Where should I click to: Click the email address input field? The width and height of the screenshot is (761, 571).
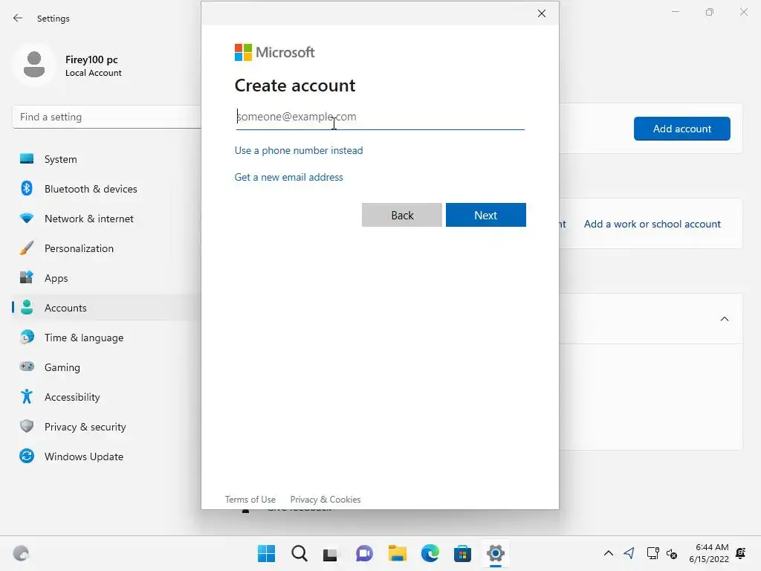pos(380,117)
